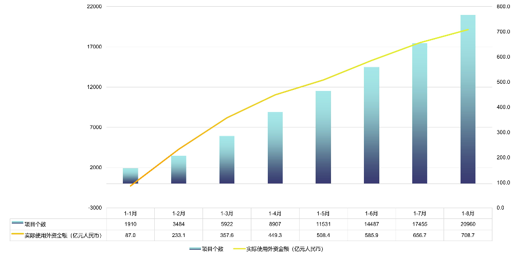The image size is (514, 257).
Task: Select the shortest bar for 1-1月
Action: click(x=131, y=176)
